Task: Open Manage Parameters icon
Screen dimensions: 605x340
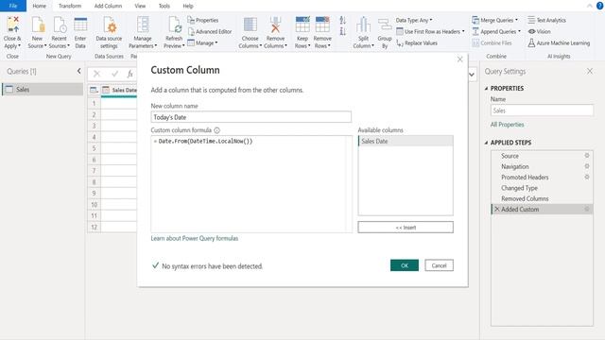Action: (x=143, y=25)
